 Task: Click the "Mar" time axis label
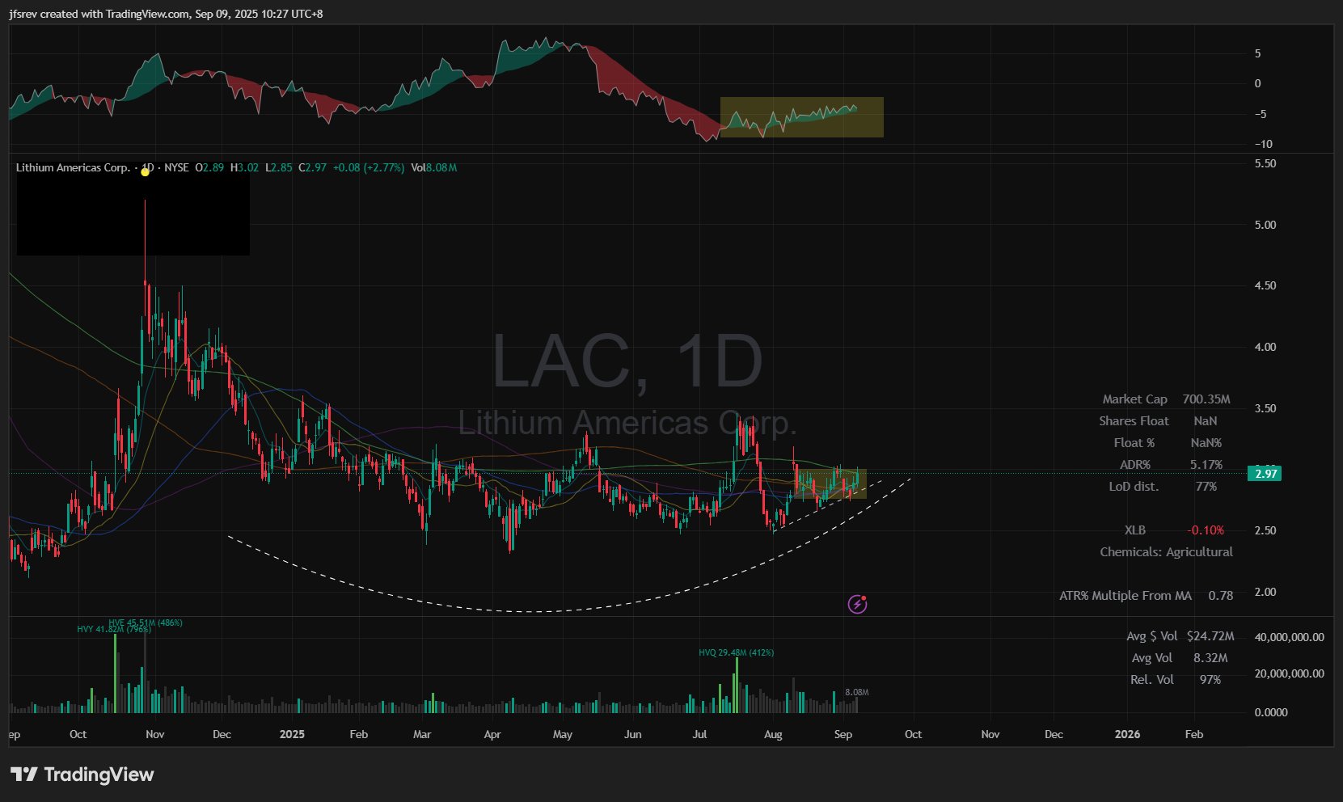[422, 734]
